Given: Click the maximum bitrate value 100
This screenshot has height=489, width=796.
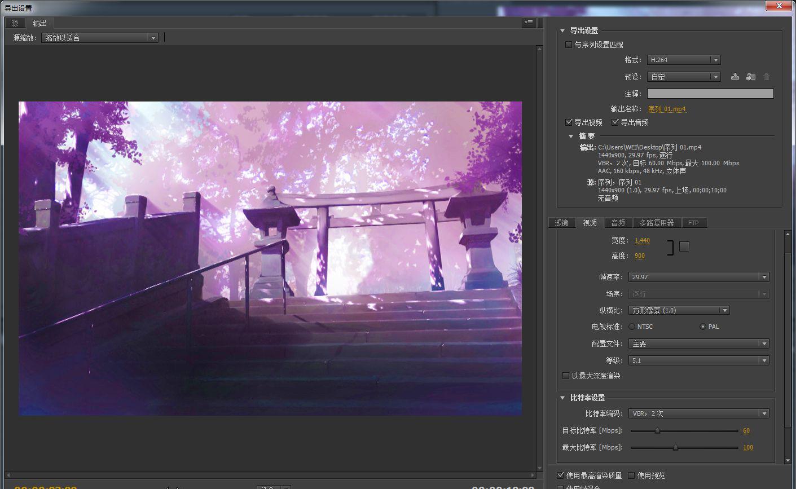Looking at the screenshot, I should click(x=748, y=447).
